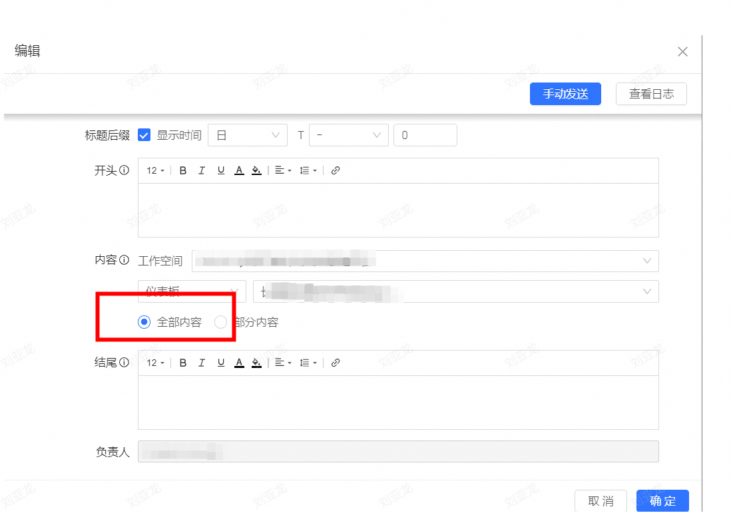The image size is (731, 519).
Task: Insert a link in the 结尾 editor
Action: (336, 363)
